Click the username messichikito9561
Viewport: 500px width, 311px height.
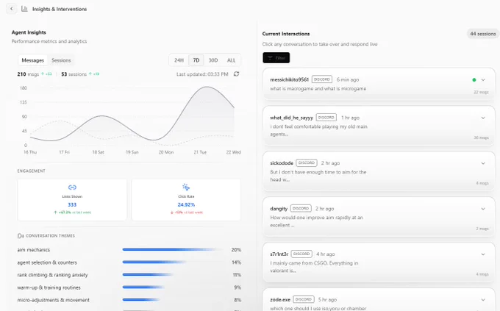[289, 79]
